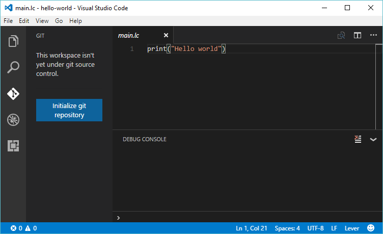Image resolution: width=383 pixels, height=234 pixels.
Task: Open the Search view icon
Action: point(13,67)
